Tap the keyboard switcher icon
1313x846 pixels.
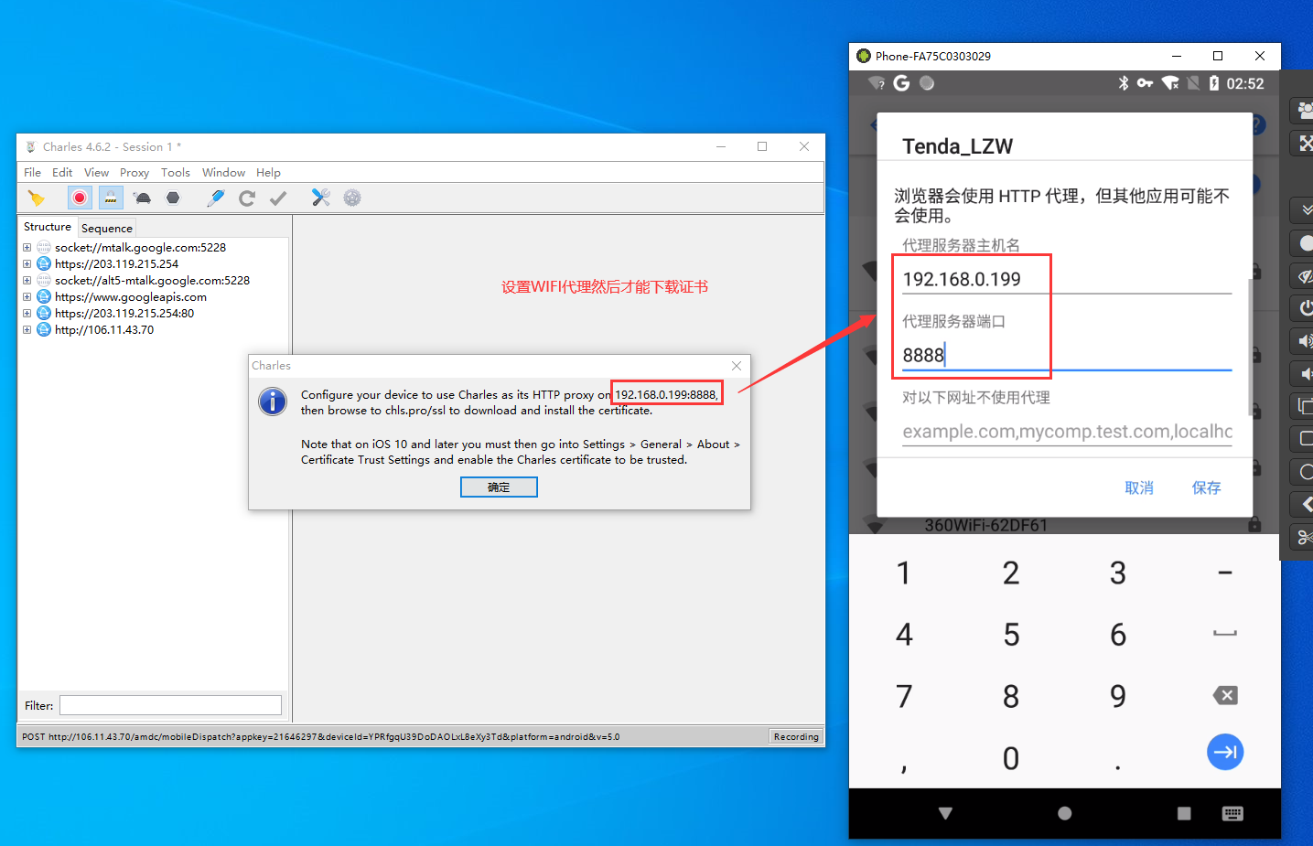point(1232,813)
